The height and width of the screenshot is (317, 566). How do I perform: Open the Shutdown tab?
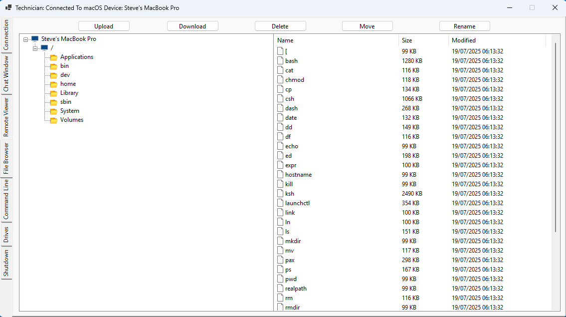tap(6, 263)
